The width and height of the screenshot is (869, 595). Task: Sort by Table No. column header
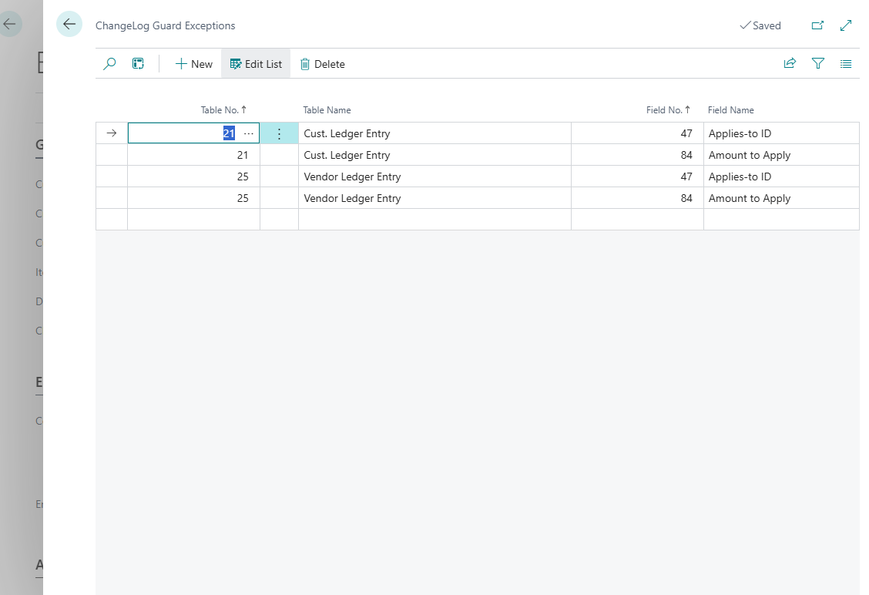[x=223, y=109]
